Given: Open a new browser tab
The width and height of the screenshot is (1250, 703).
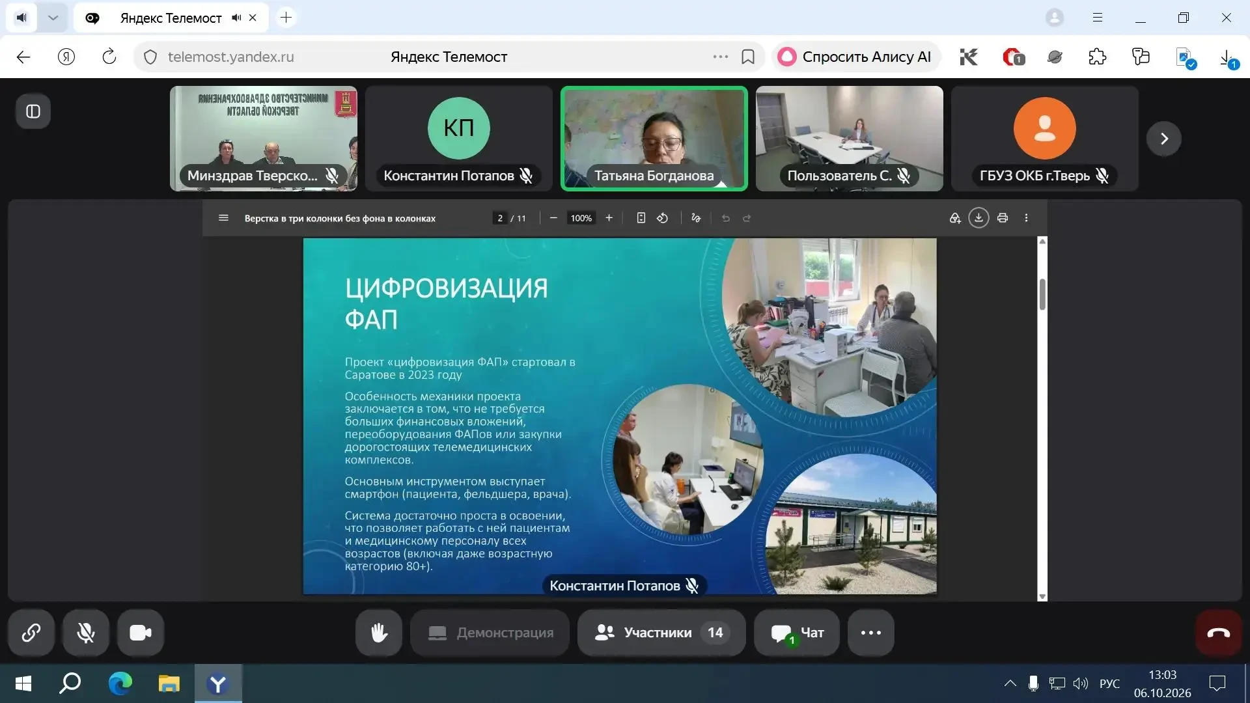Looking at the screenshot, I should [x=286, y=18].
